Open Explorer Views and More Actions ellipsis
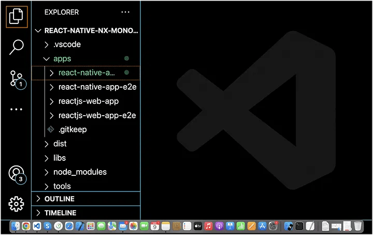 [x=125, y=12]
